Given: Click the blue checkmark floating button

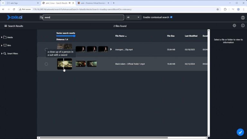Looking at the screenshot, I should click(240, 132).
